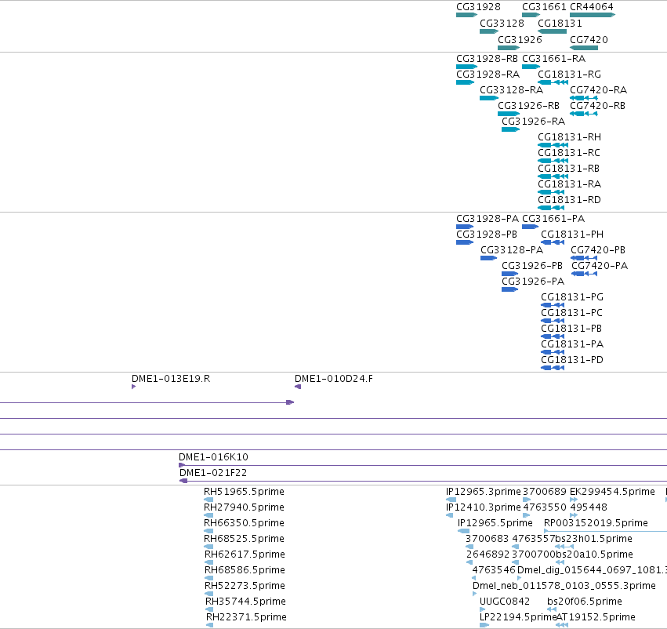Click protein CG7420-PB
This screenshot has width=667, height=629.
tap(598, 250)
